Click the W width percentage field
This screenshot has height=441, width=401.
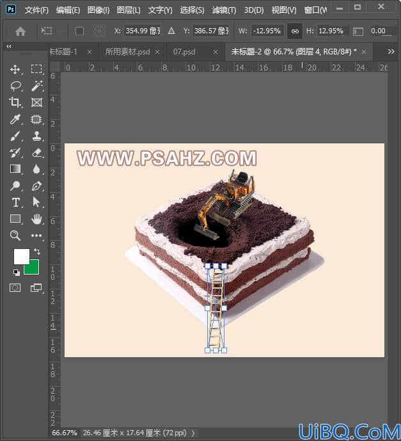[x=267, y=31]
